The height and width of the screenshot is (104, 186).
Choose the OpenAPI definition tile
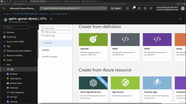[x=93, y=47]
